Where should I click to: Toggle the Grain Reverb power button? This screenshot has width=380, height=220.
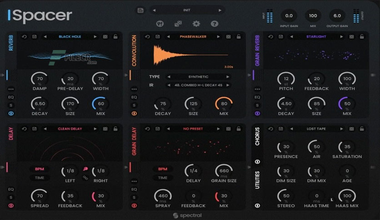click(x=257, y=113)
